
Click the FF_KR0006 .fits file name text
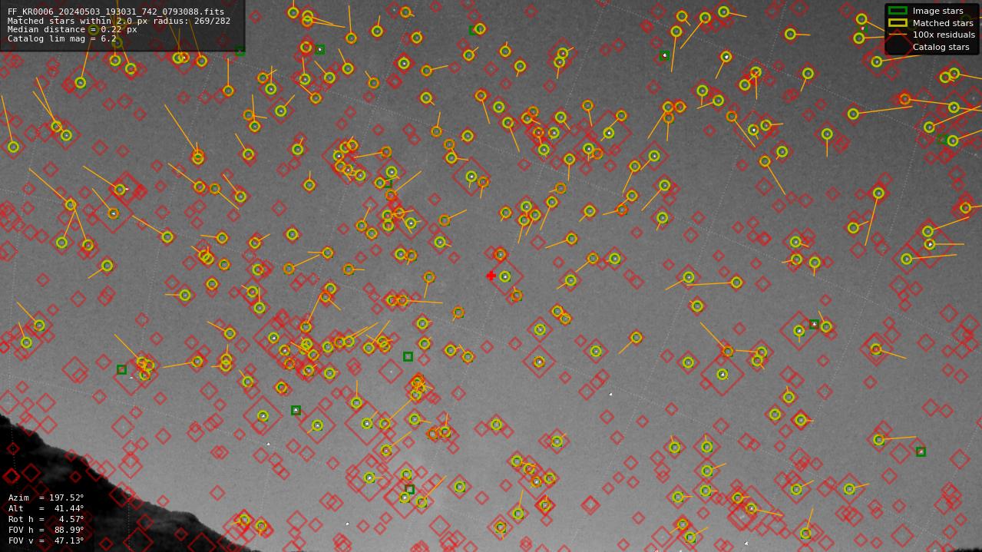coord(116,12)
